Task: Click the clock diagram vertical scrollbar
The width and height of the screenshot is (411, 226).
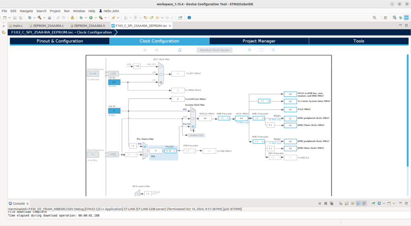Action: tap(408, 110)
